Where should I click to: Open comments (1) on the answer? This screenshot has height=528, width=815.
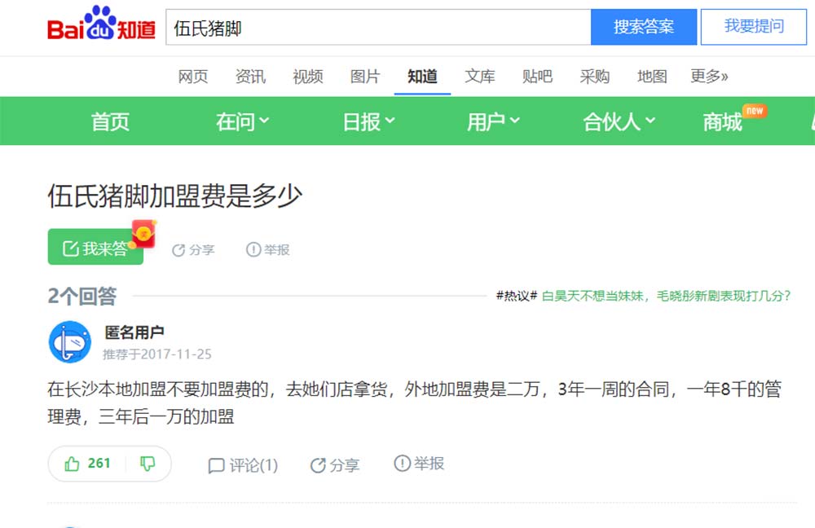tap(243, 465)
